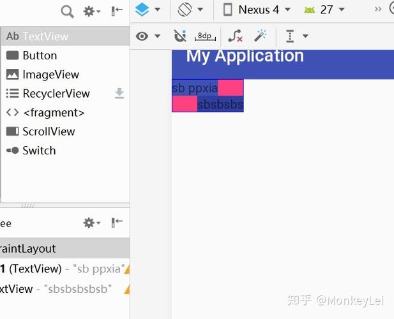Clear all constraints icon
Screen dimensions: 394x319
coord(235,36)
